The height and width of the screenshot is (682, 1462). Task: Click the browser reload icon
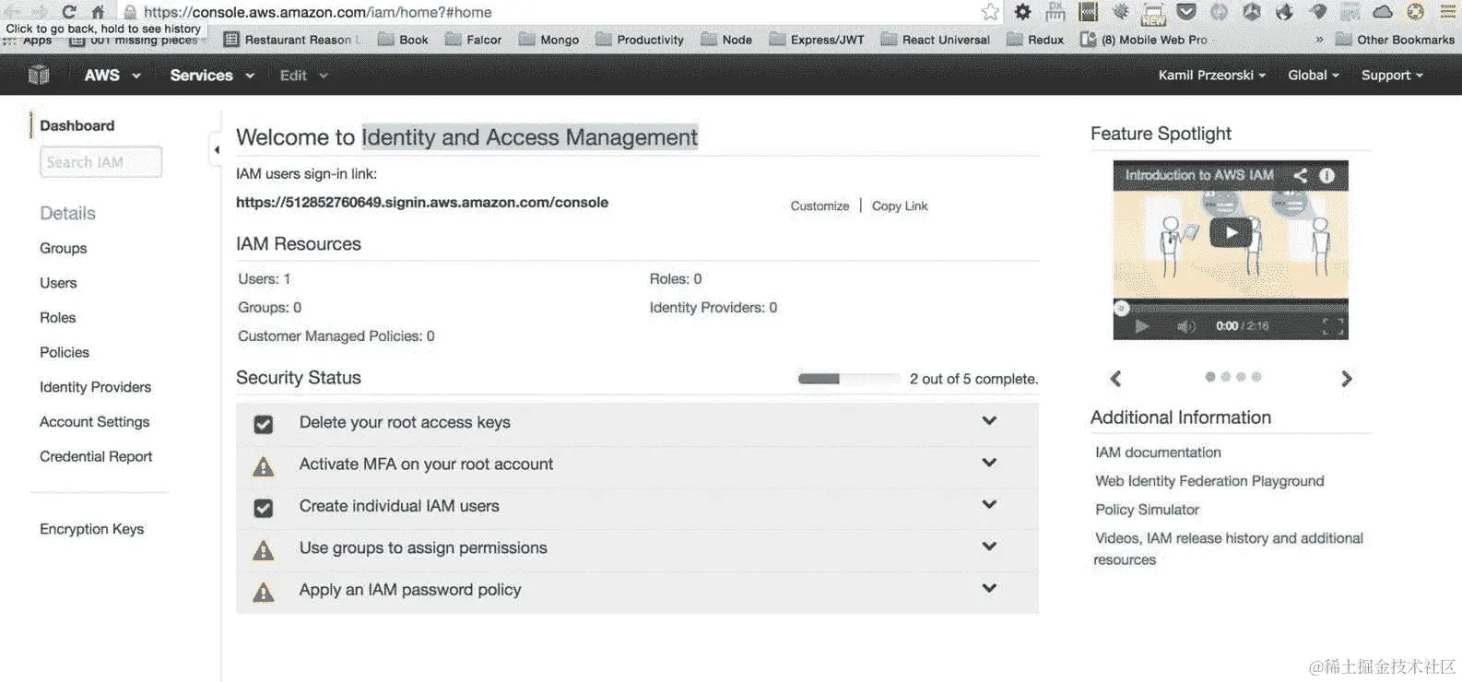(69, 12)
